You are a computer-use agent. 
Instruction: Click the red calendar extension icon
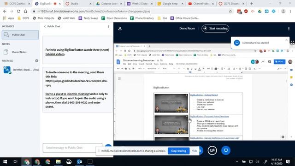coord(239,12)
